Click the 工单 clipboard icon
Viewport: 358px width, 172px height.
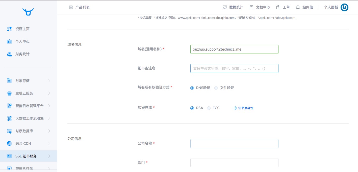[x=278, y=7]
